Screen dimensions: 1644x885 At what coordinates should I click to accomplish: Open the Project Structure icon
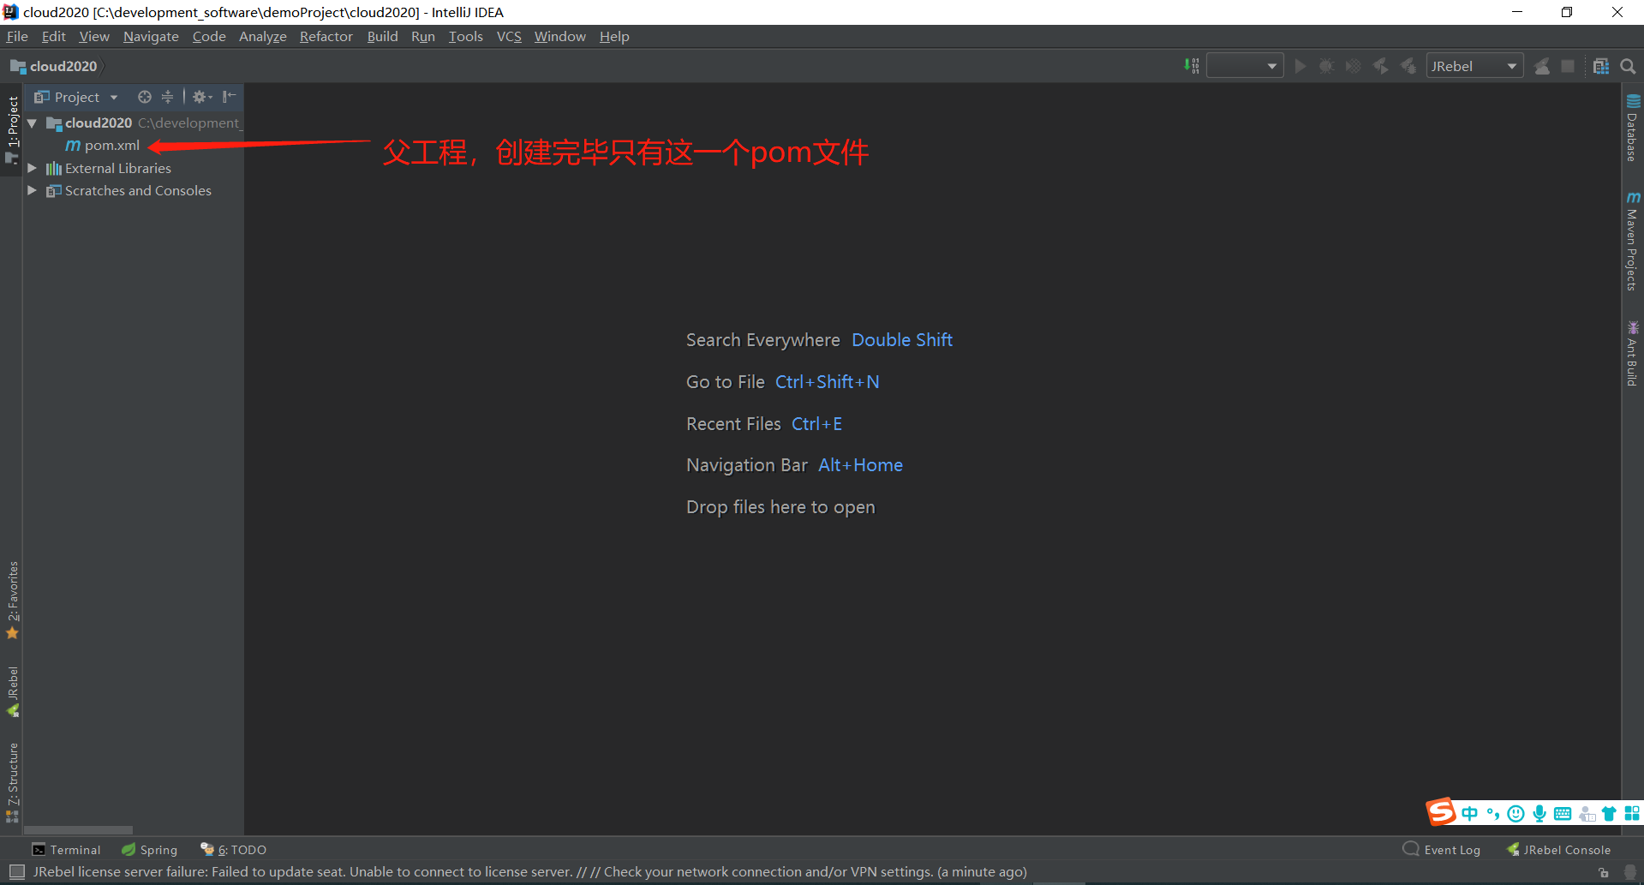point(1601,66)
